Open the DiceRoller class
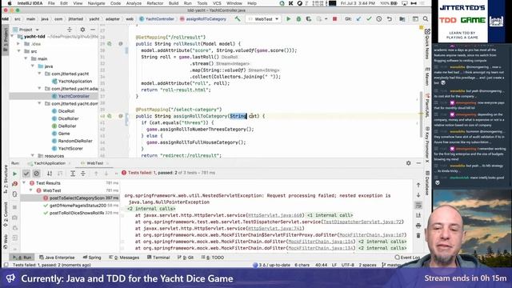Viewport: 512px width, 288px height. [65, 118]
